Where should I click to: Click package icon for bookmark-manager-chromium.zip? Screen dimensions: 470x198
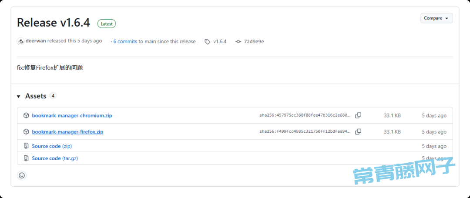click(x=26, y=116)
